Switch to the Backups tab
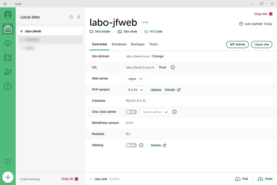The width and height of the screenshot is (277, 185). click(x=138, y=44)
